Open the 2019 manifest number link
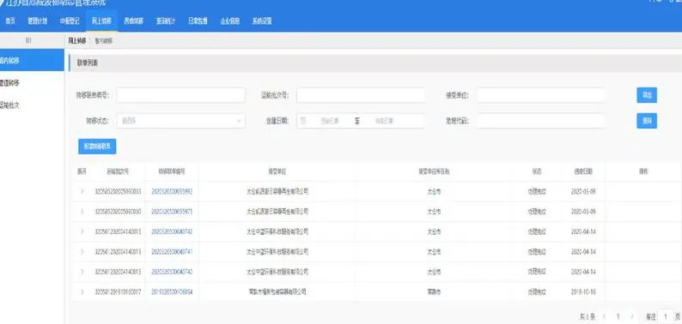The width and height of the screenshot is (682, 324). point(172,292)
